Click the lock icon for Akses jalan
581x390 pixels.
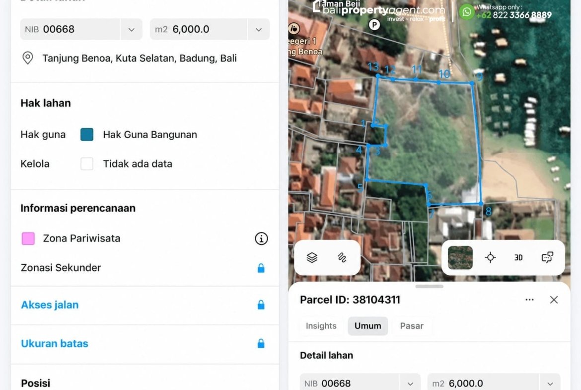261,305
